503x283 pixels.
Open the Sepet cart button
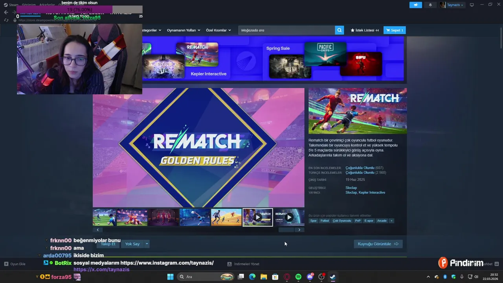pyautogui.click(x=395, y=30)
